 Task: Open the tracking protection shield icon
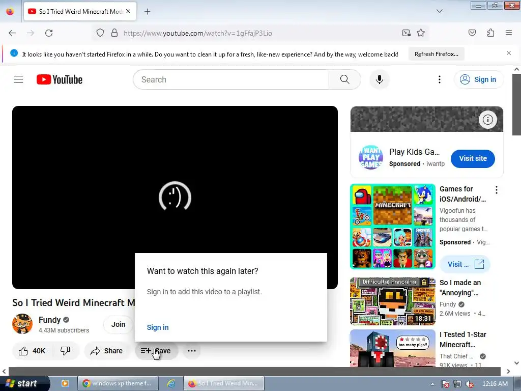pos(100,33)
